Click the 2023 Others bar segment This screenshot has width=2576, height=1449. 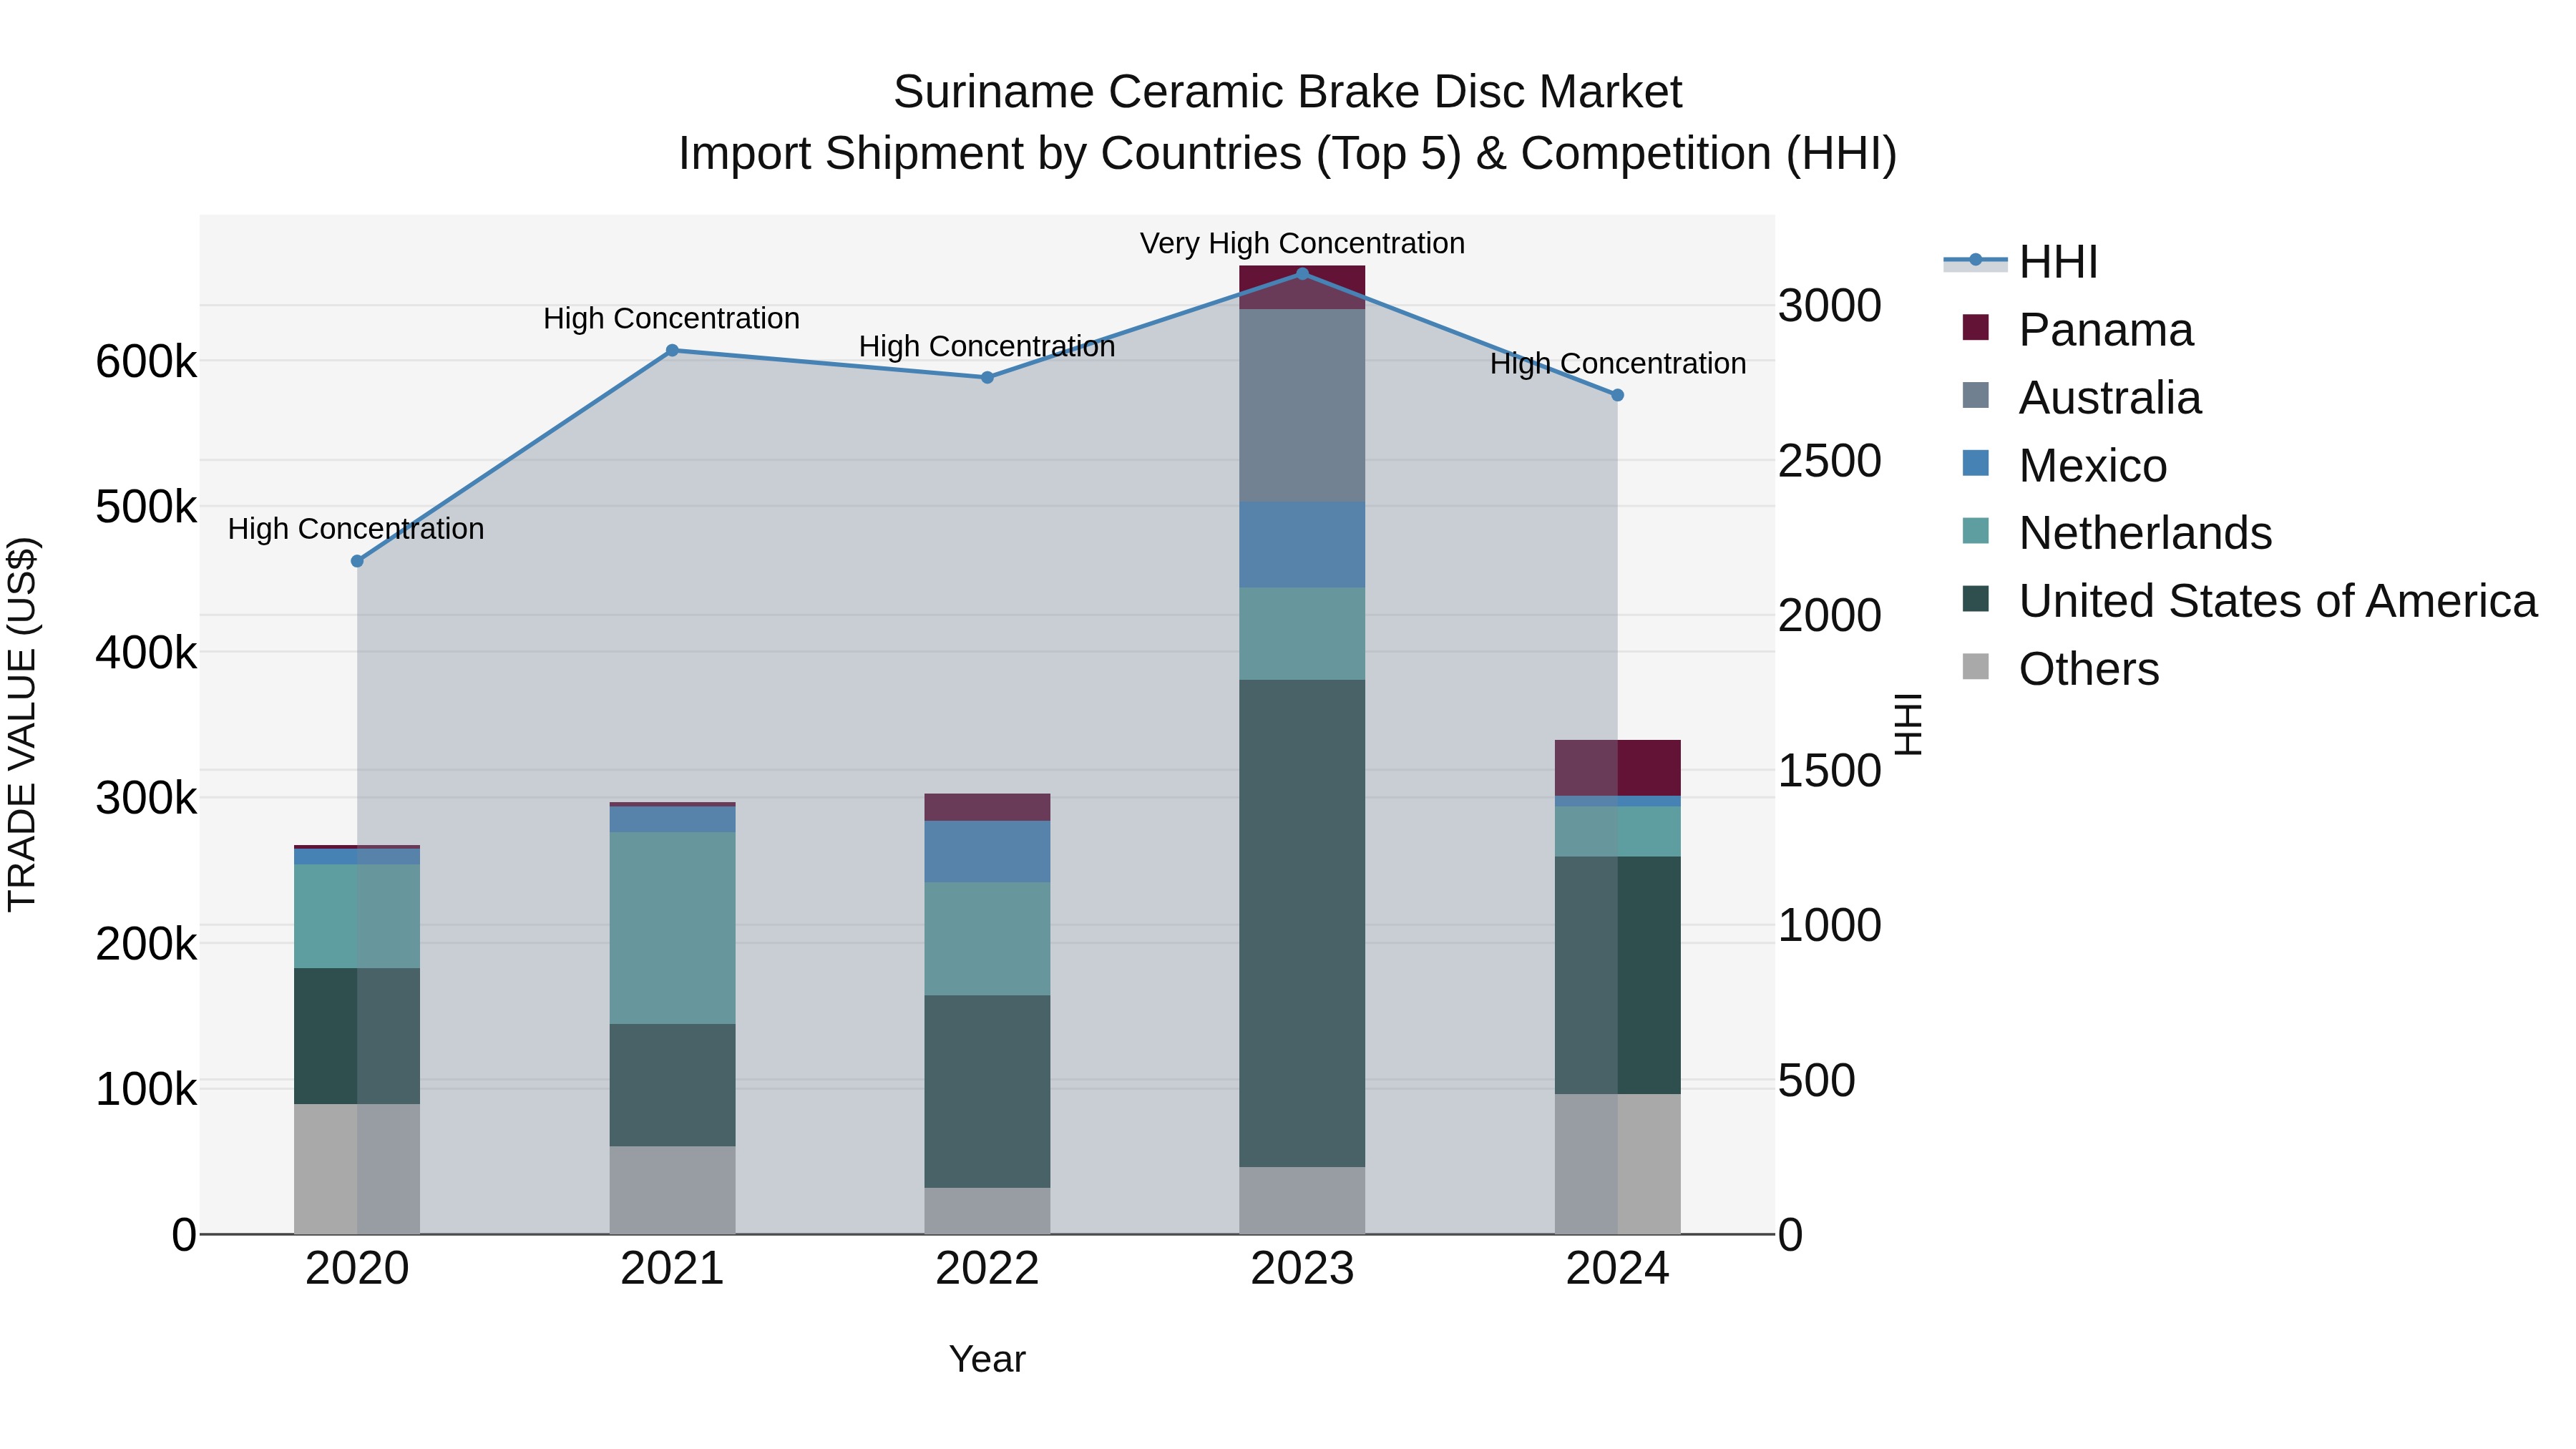(1302, 1200)
